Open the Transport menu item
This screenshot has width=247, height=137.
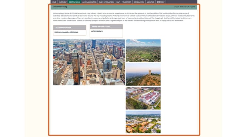(x=127, y=2)
